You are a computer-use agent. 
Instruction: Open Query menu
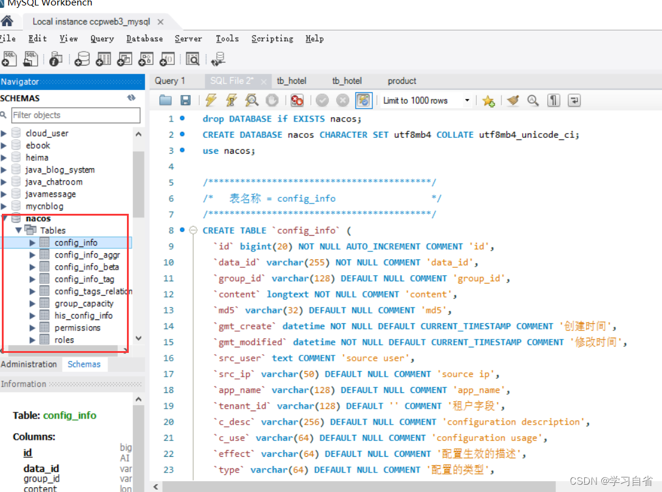pos(102,38)
